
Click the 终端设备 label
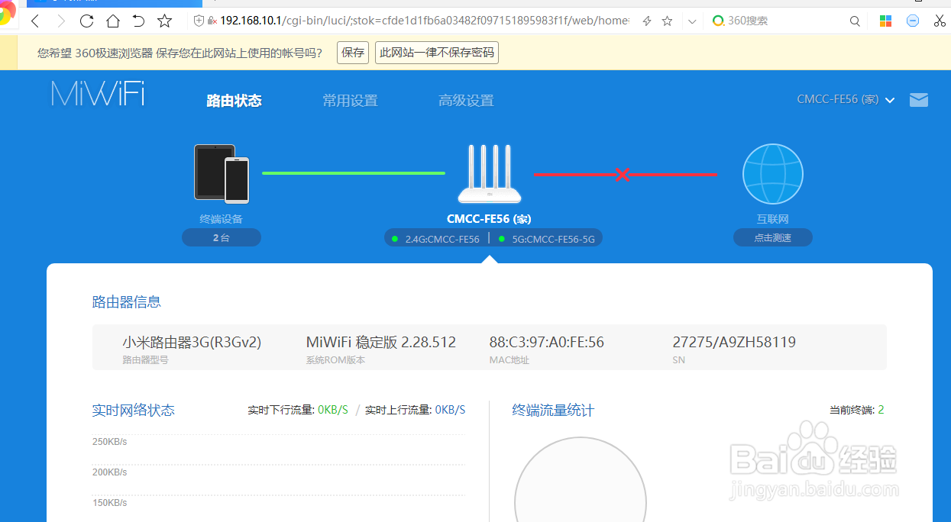[222, 219]
